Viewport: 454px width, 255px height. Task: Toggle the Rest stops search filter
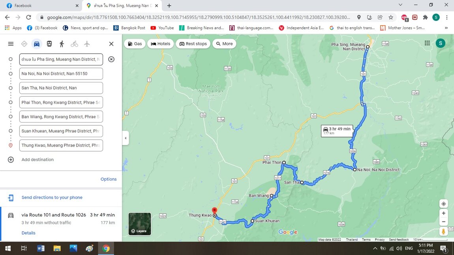point(193,43)
